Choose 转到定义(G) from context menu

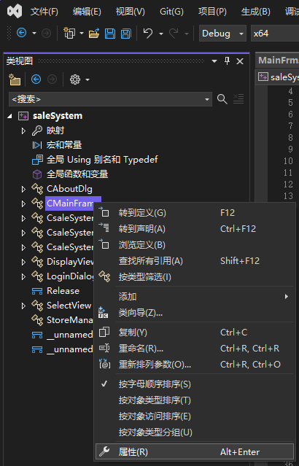(195, 212)
